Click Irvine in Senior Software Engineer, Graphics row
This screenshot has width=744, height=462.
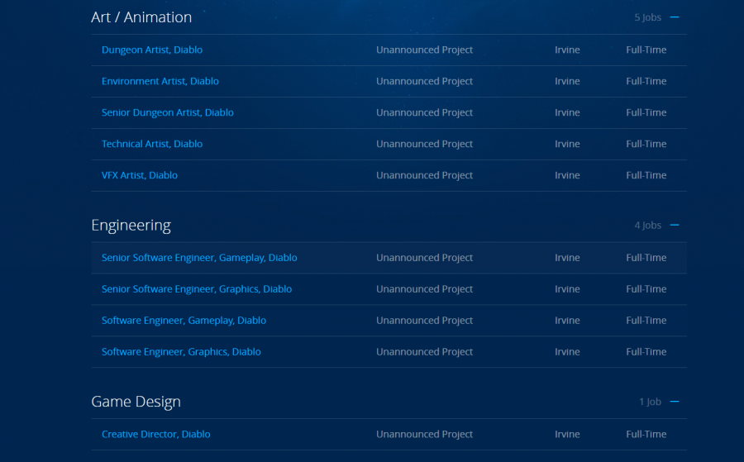coord(567,289)
